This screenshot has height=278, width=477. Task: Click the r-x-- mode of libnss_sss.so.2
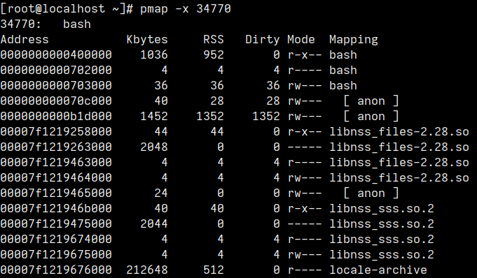pos(305,208)
